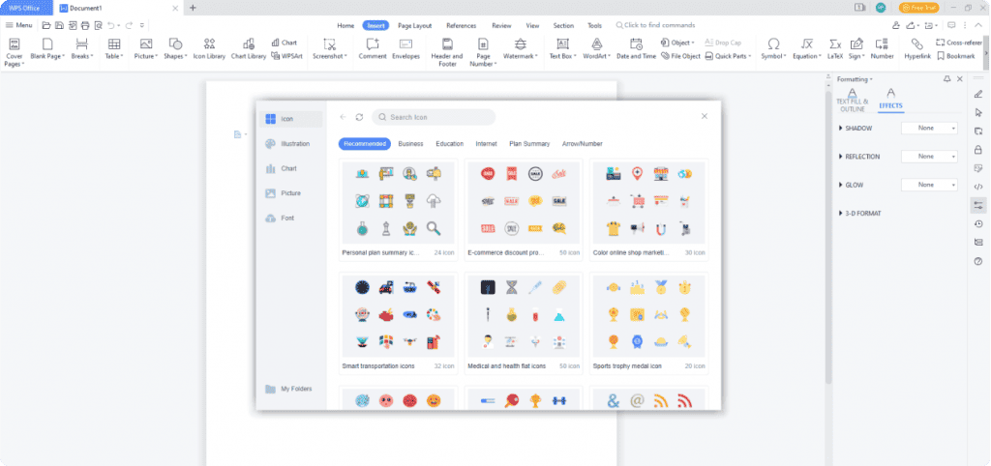Open Illustration in the dialog sidebar

tap(290, 144)
